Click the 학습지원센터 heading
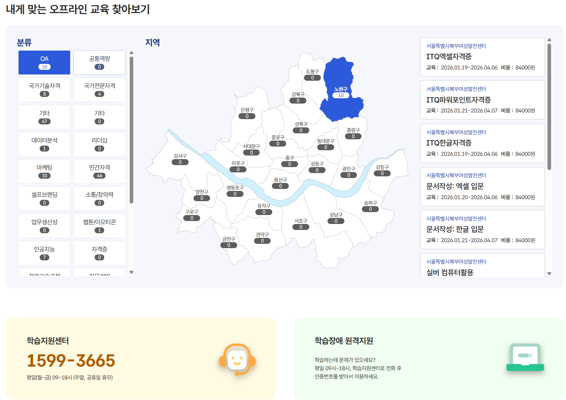Screen dimensions: 566x400 (48, 341)
